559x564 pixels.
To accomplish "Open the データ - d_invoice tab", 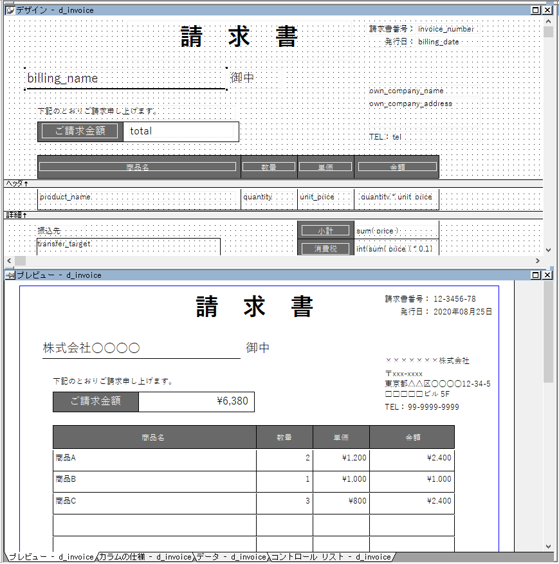I will [231, 557].
